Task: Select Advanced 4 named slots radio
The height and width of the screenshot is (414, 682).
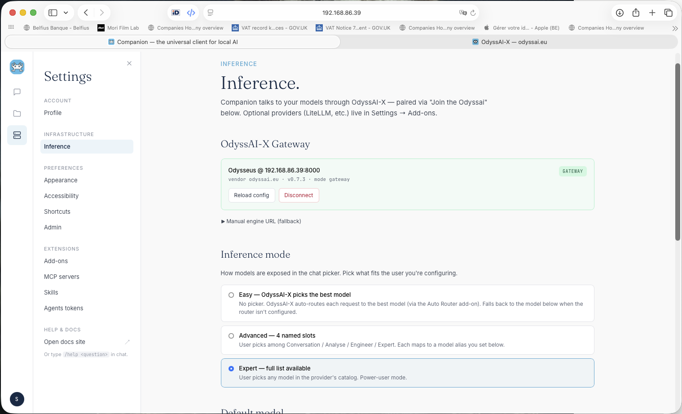Action: 231,336
